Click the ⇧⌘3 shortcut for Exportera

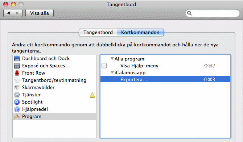(x=209, y=79)
